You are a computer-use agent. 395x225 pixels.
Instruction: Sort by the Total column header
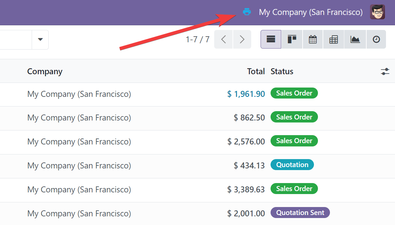click(x=256, y=71)
